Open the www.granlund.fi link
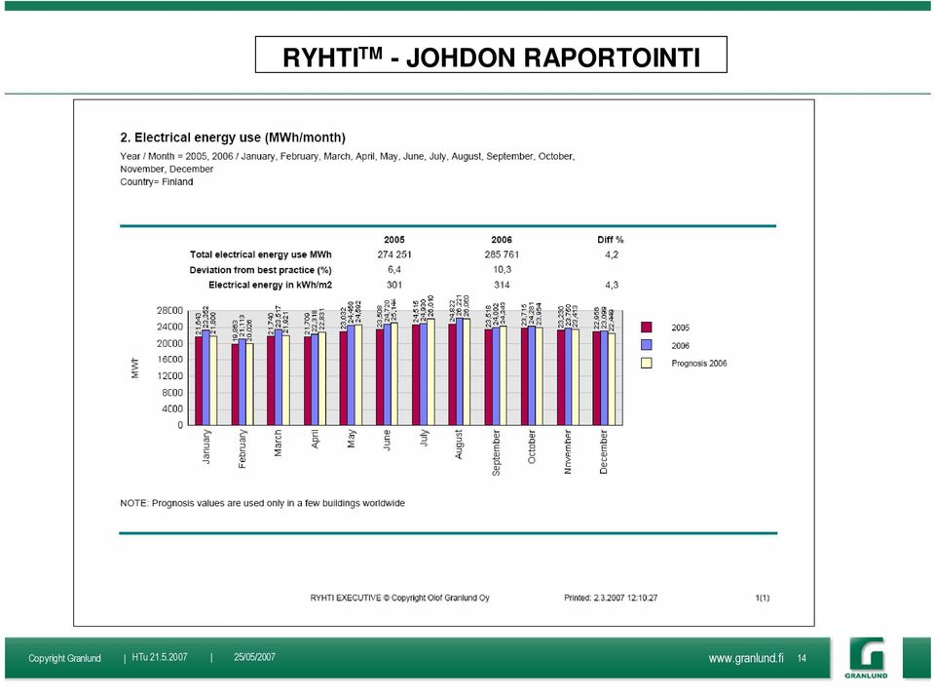Viewport: 934px width, 696px height. 746,658
